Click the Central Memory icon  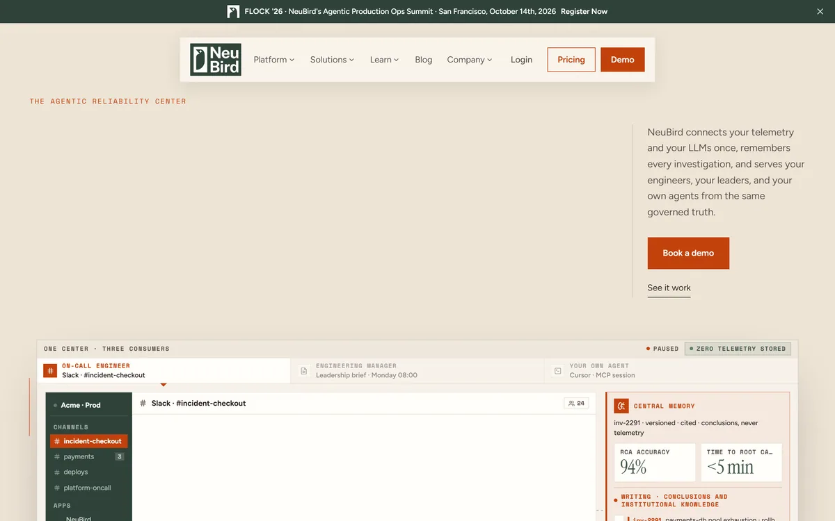[x=621, y=406]
